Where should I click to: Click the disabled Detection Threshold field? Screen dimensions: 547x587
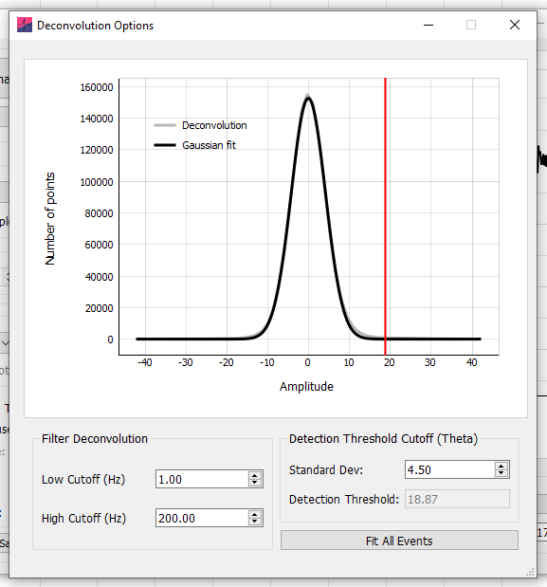click(457, 499)
